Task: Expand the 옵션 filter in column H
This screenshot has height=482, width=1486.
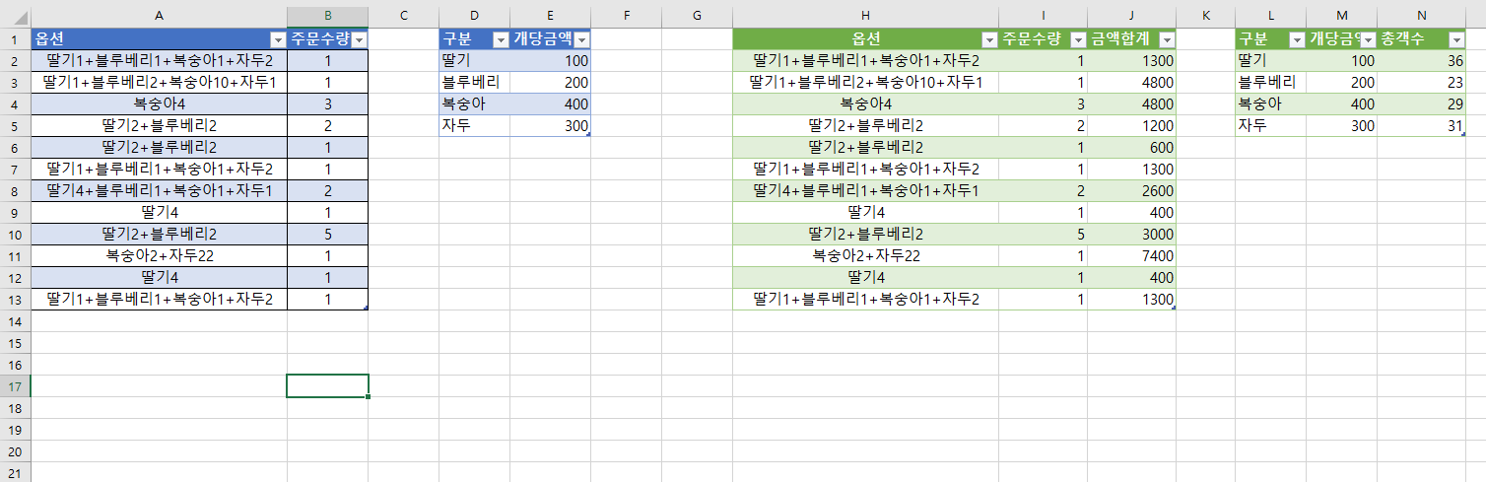Action: tap(987, 39)
